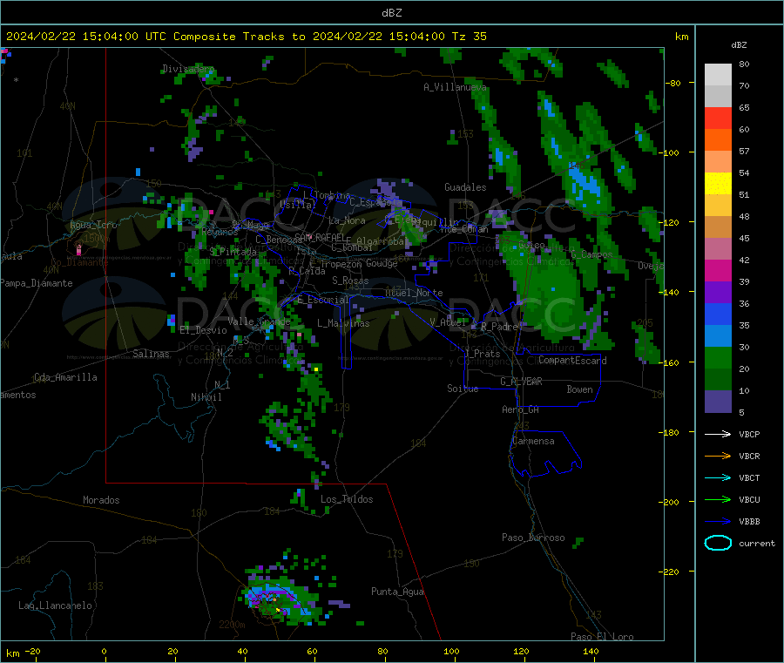Screen dimensions: 784x663
Task: Click the Paso_El_Loro label
Action: [602, 637]
